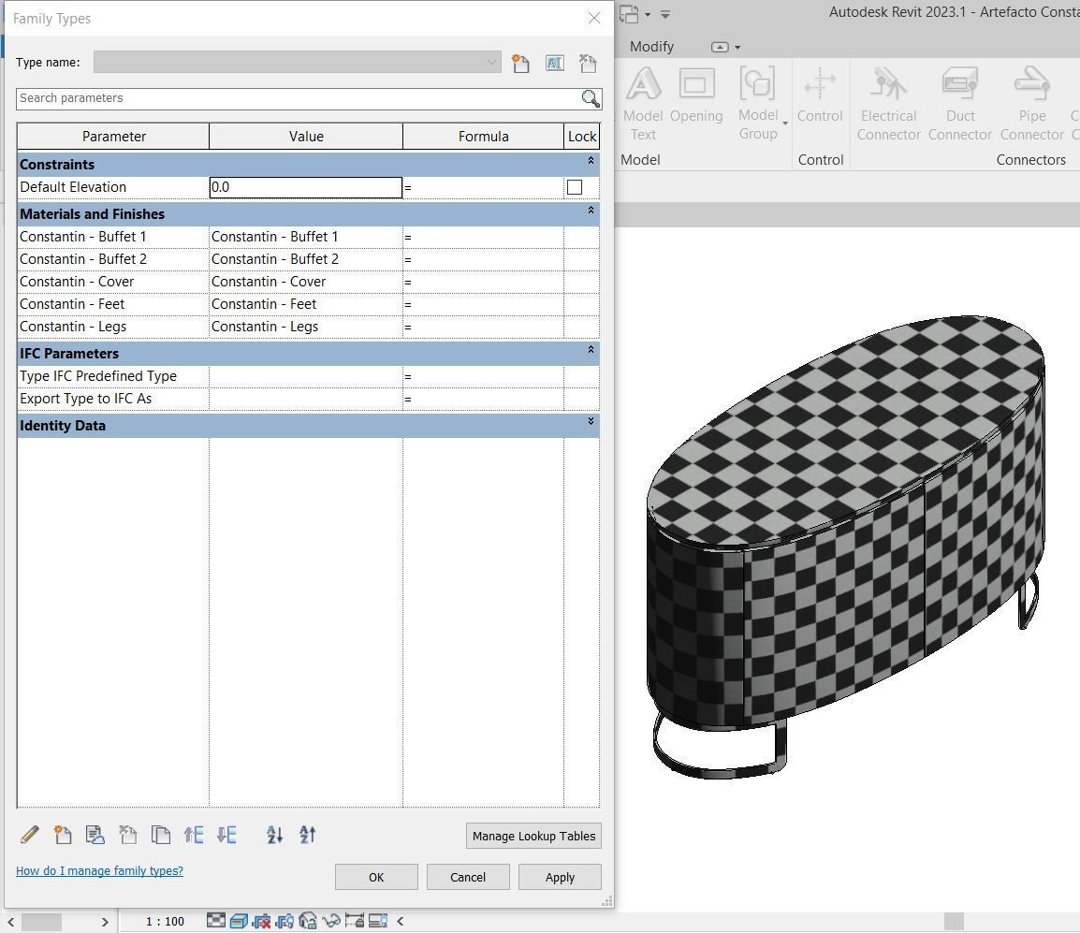Toggle the Default Elevation lock checkbox
This screenshot has height=933, width=1080.
coord(575,187)
